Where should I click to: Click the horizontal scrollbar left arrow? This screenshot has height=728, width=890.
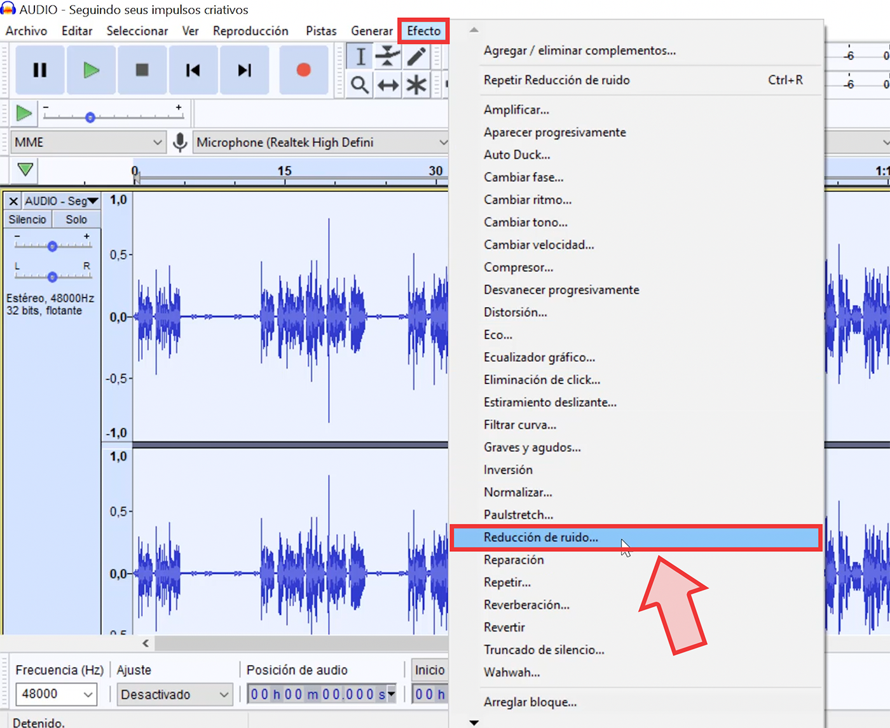tap(146, 643)
